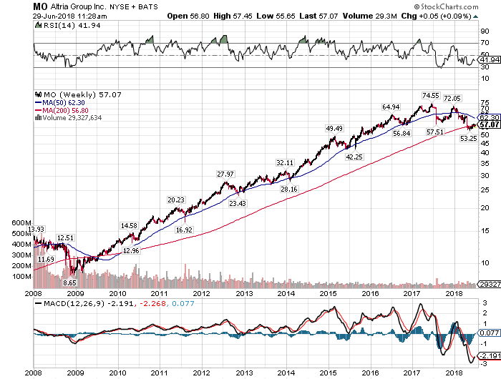Viewport: 501px width, 379px height.
Task: Click the 56.84 low price label
Action: 402,133
